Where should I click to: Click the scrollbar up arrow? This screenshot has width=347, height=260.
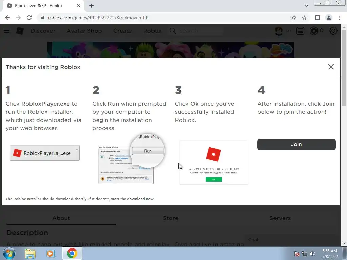[344, 27]
